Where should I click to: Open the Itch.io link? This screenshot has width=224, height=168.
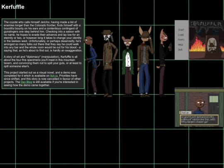[54, 76]
